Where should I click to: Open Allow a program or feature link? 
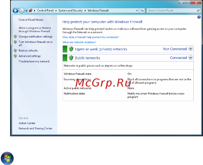point(35,30)
